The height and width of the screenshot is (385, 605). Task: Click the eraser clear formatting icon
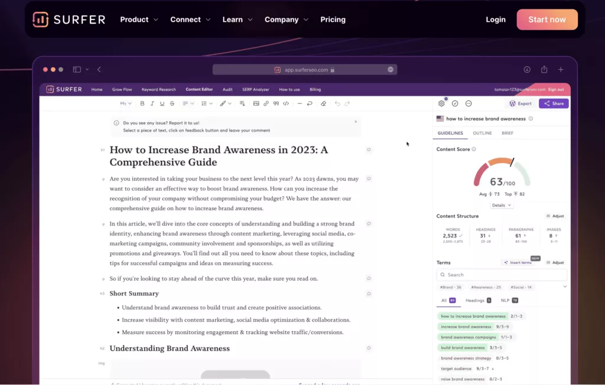tap(323, 103)
